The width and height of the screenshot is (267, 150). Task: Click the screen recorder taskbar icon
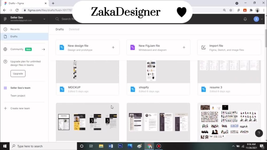159,146
